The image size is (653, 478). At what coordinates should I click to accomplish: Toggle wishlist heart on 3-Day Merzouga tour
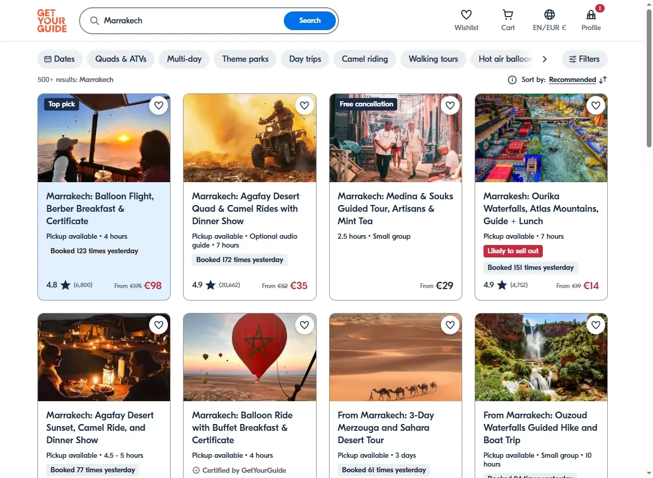click(450, 325)
